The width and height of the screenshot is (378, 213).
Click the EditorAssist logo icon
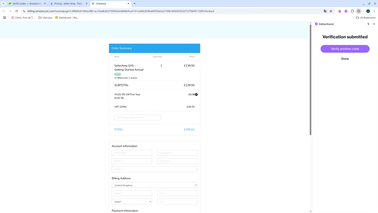point(316,24)
